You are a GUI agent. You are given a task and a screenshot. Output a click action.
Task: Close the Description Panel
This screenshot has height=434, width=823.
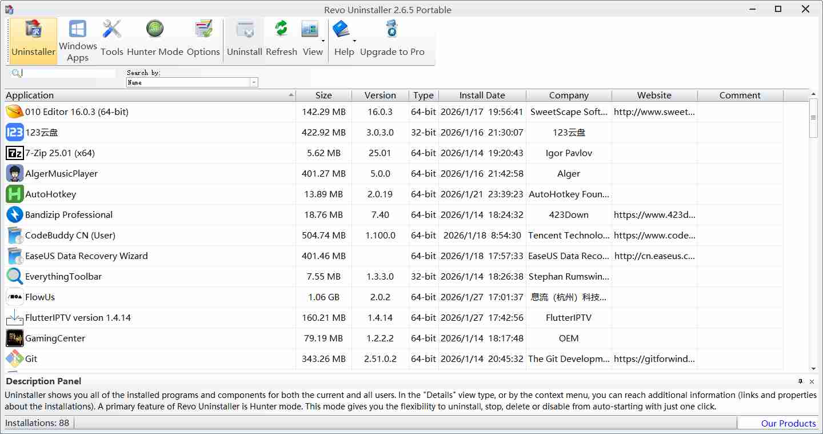812,381
